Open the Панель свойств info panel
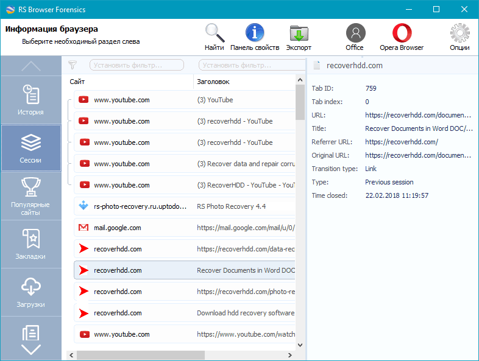This screenshot has width=479, height=361. click(255, 37)
